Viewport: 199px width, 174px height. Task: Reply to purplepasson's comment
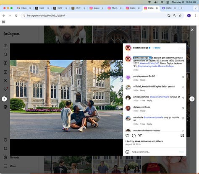143,80
